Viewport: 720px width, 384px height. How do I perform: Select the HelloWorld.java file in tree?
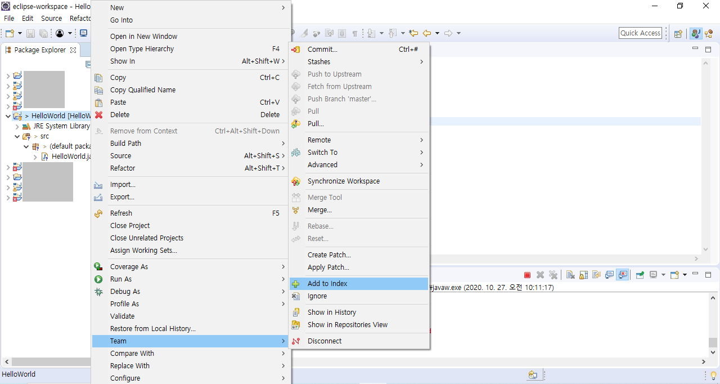click(x=65, y=157)
